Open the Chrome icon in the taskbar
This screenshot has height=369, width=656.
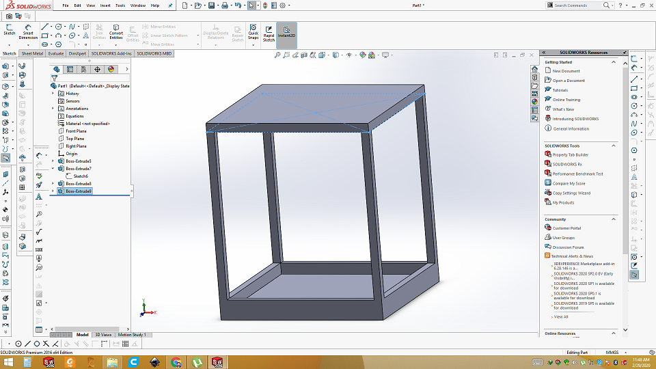176,362
